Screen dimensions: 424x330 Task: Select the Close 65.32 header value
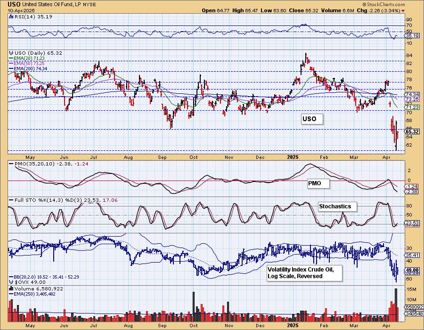pos(304,10)
